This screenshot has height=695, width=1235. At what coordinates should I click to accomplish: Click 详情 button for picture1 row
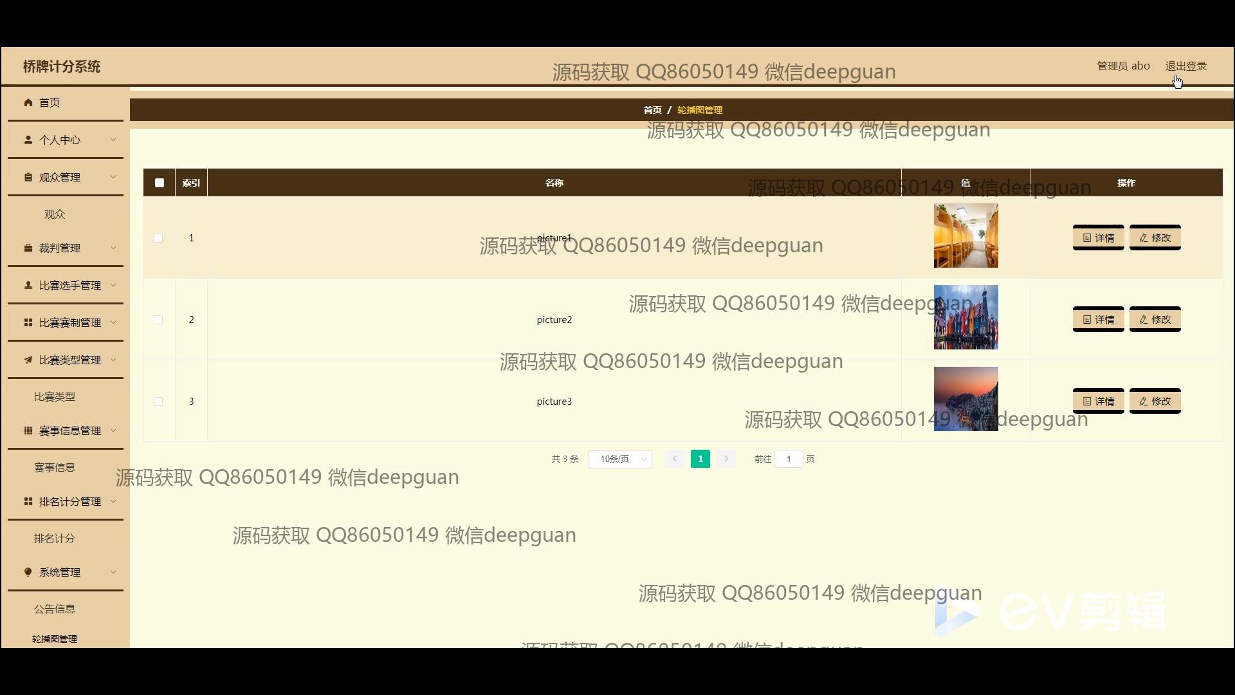pos(1098,237)
